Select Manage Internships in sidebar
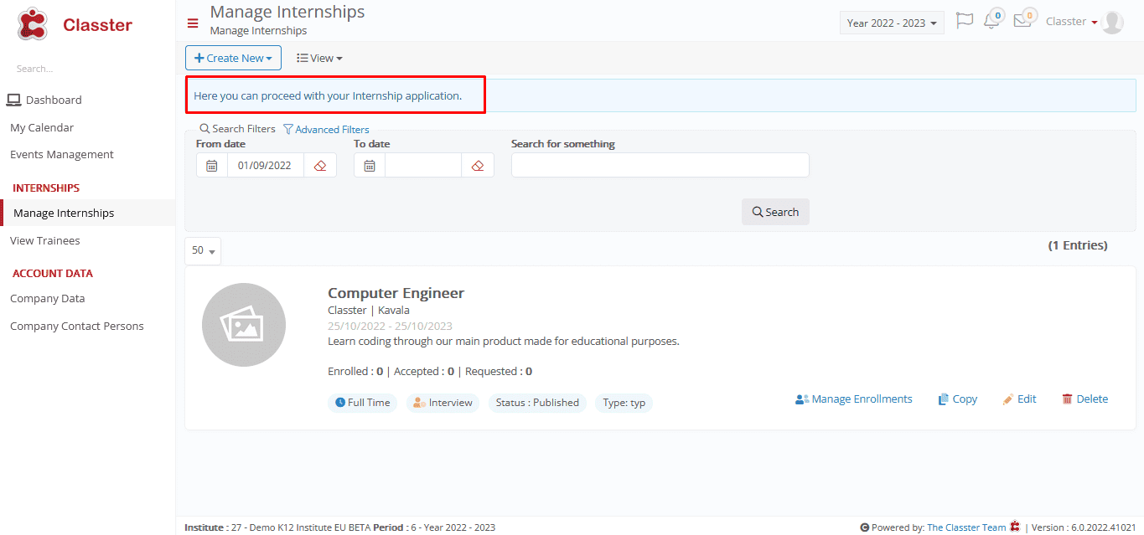1144x535 pixels. 64,213
